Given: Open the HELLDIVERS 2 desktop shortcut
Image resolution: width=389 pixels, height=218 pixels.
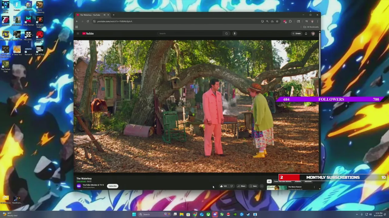Looking at the screenshot, I should [28, 37].
